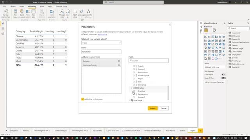Viewport: 250px width, 140px height.
Task: Open Windows Start menu
Action: pyautogui.click(x=2, y=138)
